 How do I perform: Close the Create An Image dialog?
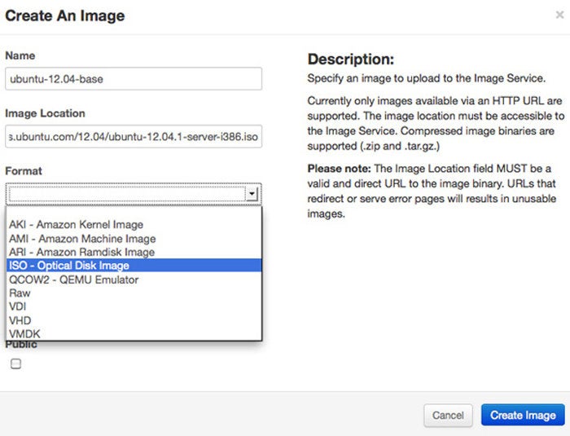[x=559, y=15]
